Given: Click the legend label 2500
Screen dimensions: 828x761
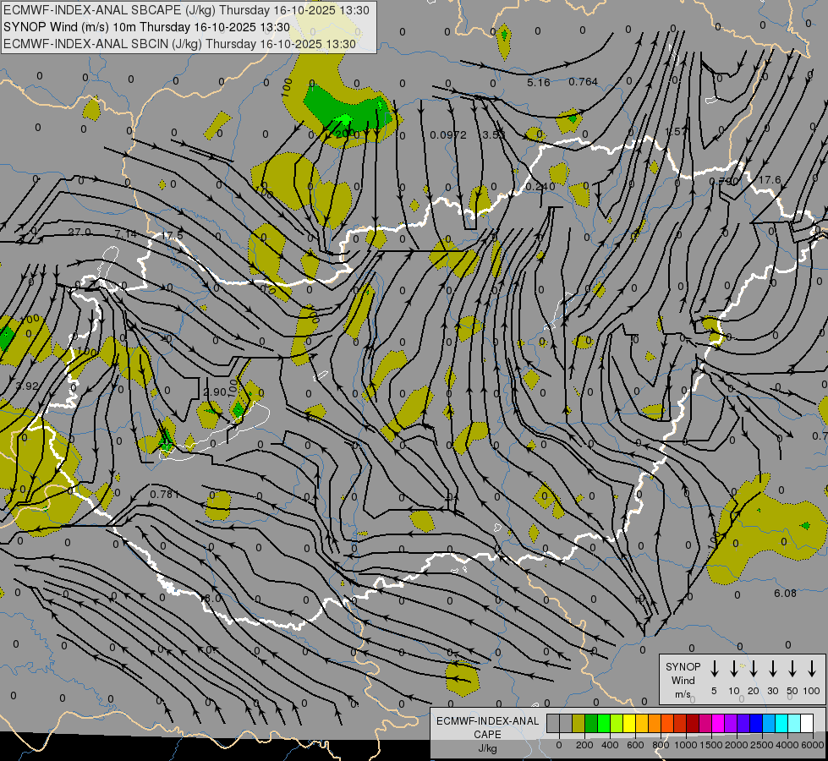Looking at the screenshot, I should coord(762,745).
